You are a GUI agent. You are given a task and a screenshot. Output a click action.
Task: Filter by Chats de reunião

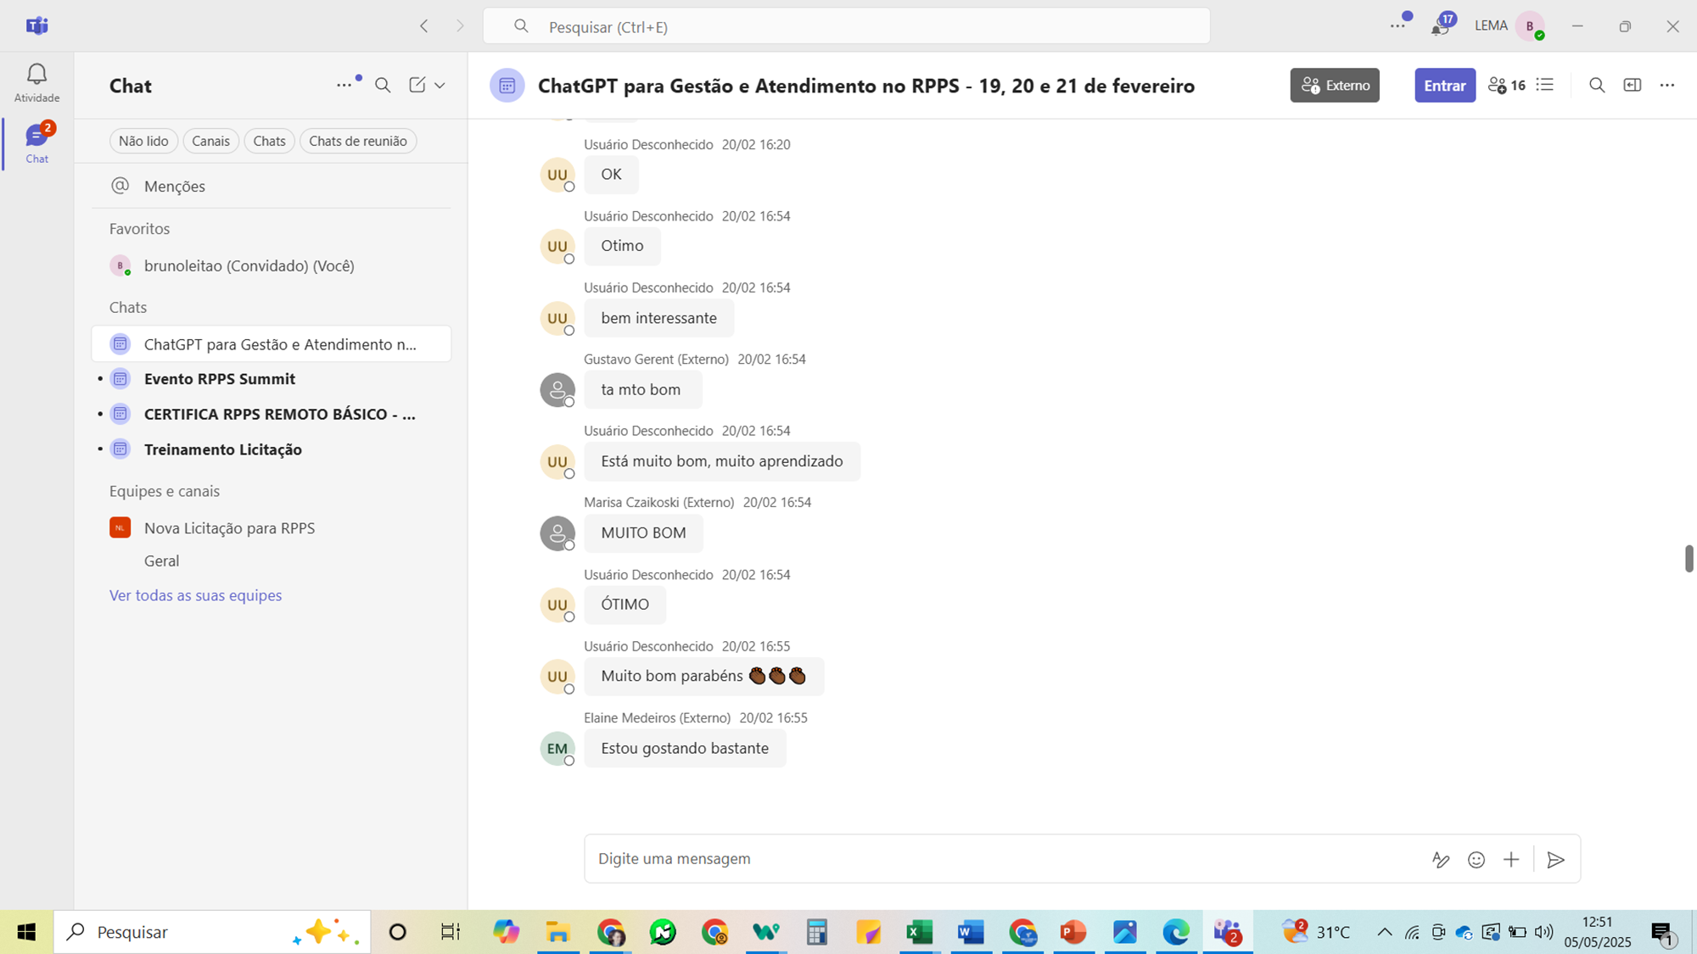click(x=357, y=141)
